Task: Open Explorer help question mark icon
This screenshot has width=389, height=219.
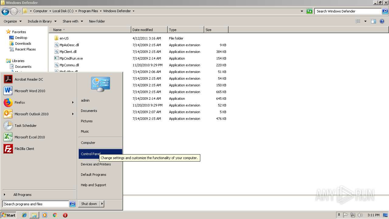Action: click(x=382, y=21)
